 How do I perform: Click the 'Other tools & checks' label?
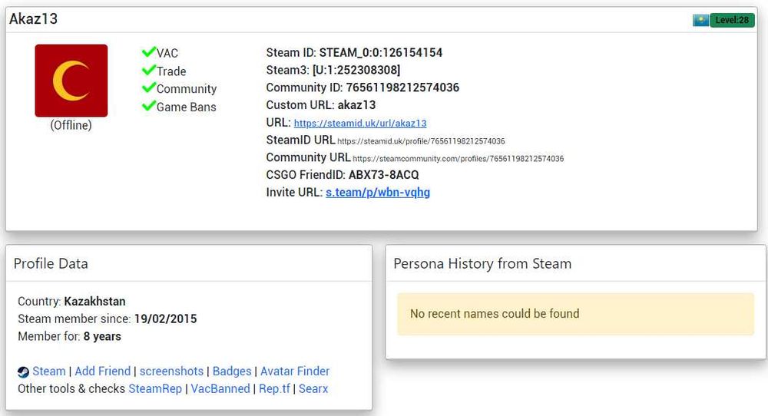pos(71,388)
